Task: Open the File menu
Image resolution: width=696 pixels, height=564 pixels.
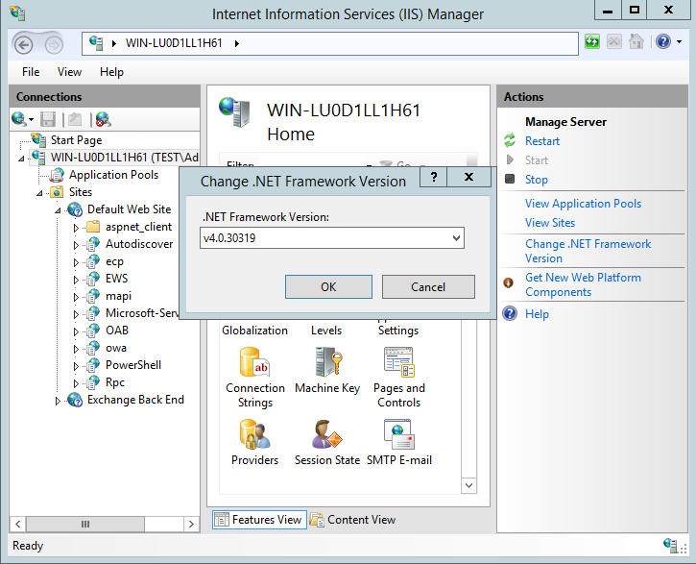Action: coord(31,72)
